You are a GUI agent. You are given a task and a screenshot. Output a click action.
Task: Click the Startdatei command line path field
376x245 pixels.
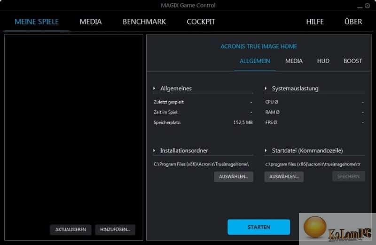click(x=313, y=164)
